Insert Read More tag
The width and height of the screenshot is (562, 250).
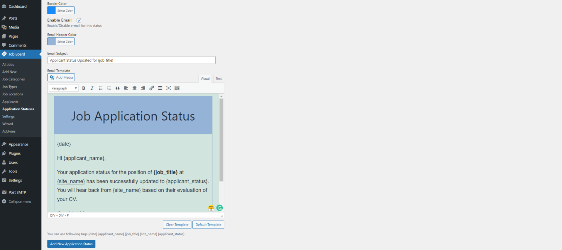[x=160, y=88]
